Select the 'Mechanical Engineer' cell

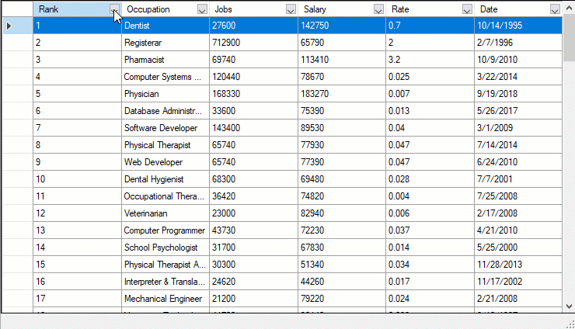coord(166,299)
